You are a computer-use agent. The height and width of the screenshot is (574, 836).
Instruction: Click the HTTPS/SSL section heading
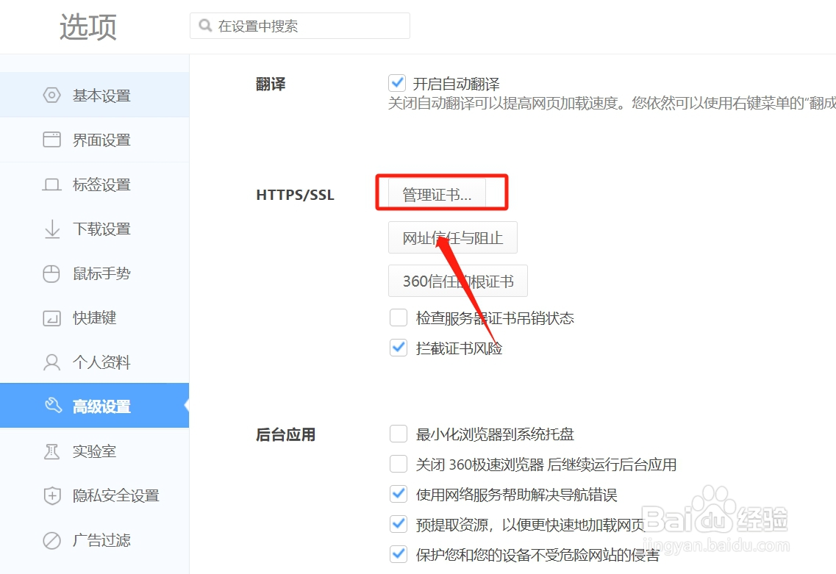296,195
